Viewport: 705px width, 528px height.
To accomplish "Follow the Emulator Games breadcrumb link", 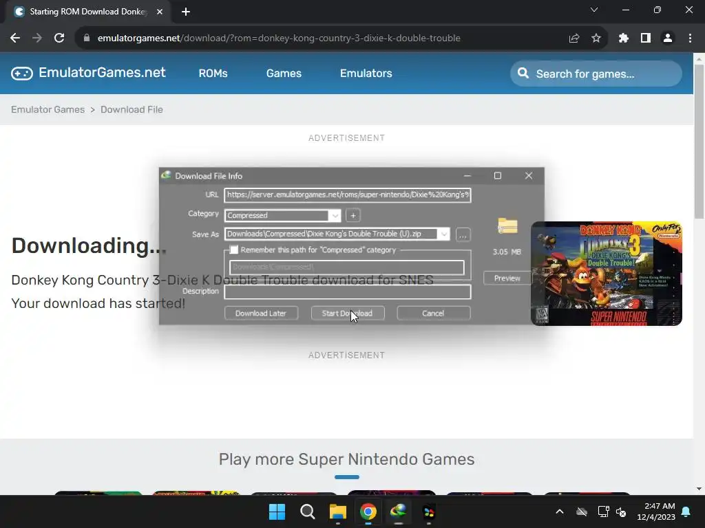I will point(48,109).
